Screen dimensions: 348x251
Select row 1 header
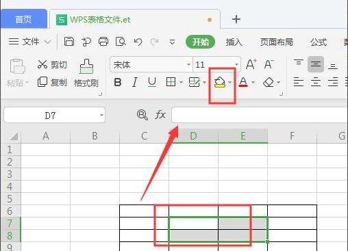pos(10,150)
